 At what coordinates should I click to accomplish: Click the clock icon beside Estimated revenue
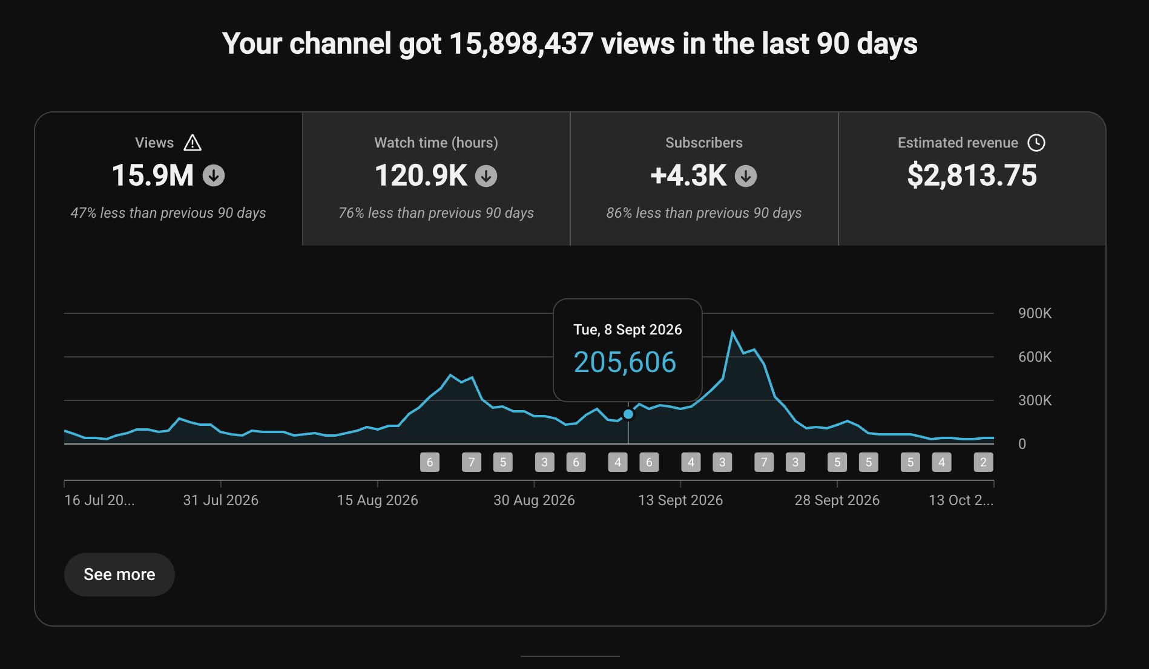coord(1036,143)
